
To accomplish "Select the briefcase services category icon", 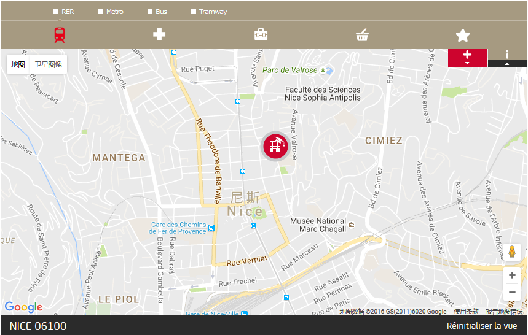I will coord(261,34).
